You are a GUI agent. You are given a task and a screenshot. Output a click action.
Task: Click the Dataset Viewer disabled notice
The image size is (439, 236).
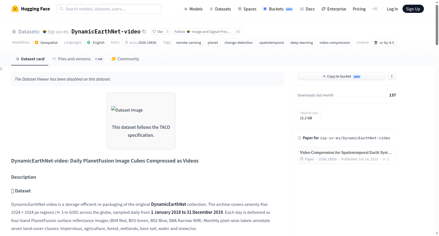[147, 79]
